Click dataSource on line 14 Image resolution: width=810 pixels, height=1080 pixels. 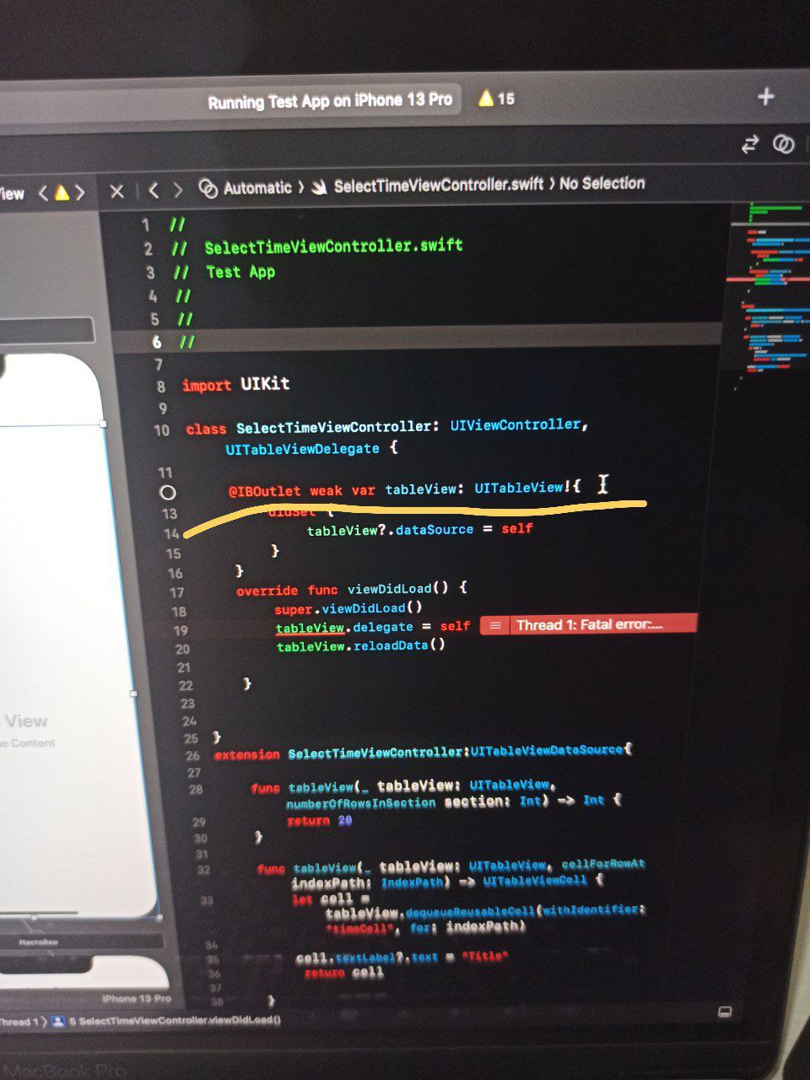point(434,529)
